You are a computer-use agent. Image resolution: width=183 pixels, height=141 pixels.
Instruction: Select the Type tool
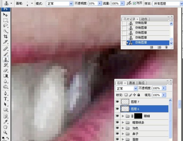pyautogui.click(x=5, y=99)
